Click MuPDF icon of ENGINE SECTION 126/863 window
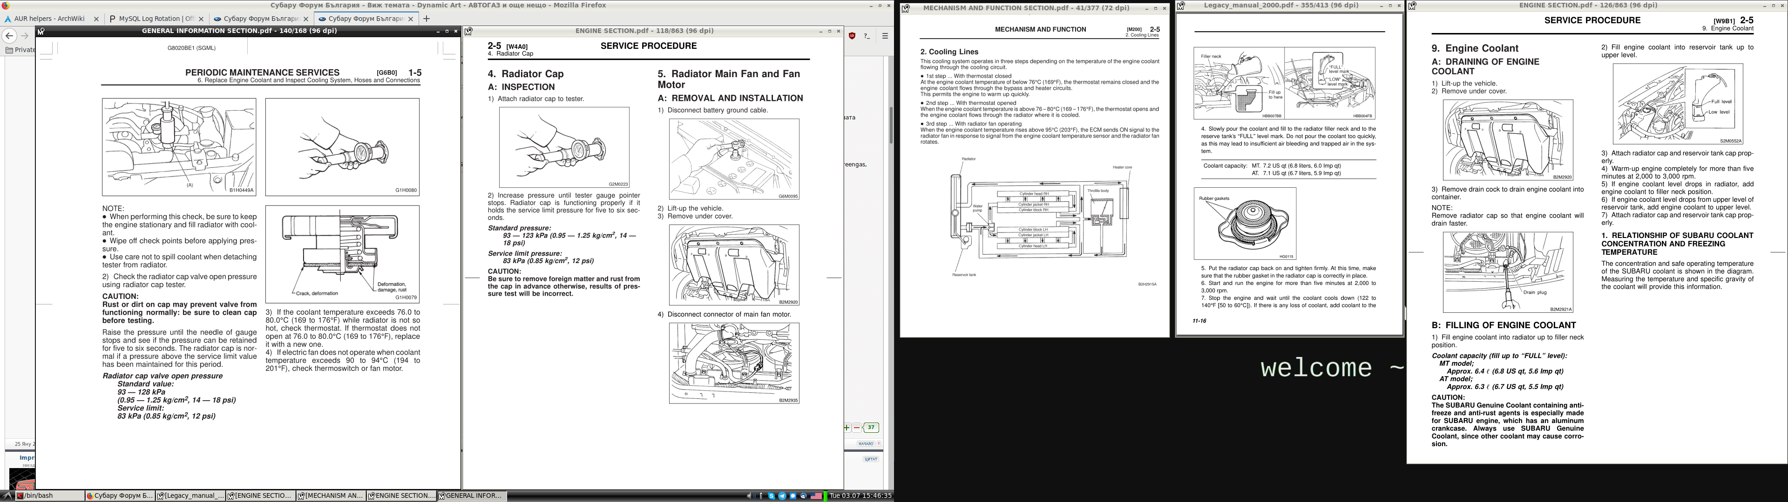Image resolution: width=1788 pixels, height=502 pixels. [1412, 6]
